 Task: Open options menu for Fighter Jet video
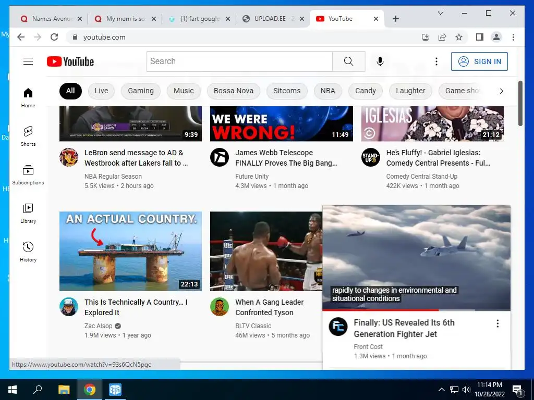(x=497, y=323)
